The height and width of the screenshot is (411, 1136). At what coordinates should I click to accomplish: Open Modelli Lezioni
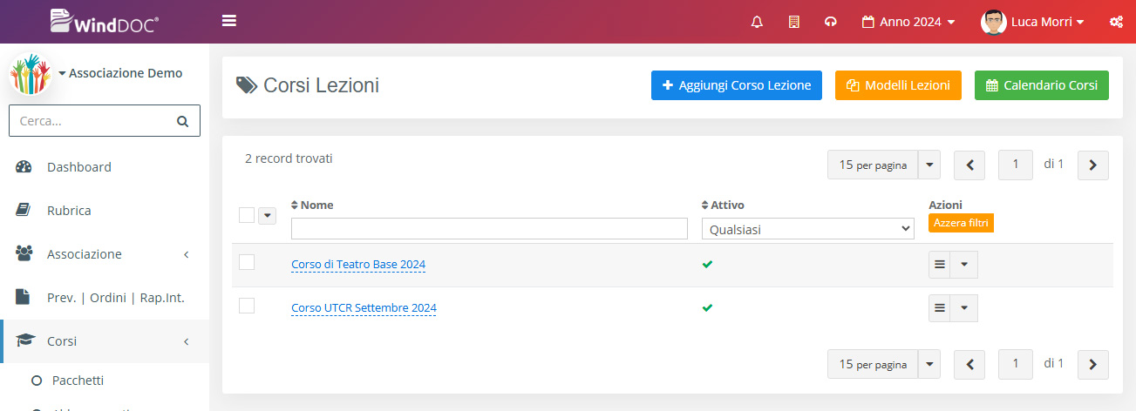[898, 85]
